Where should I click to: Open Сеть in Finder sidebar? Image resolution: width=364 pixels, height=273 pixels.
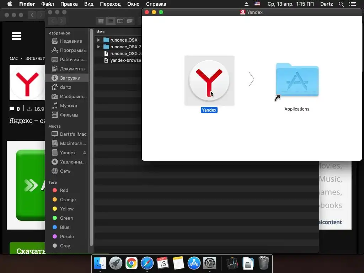(x=67, y=171)
